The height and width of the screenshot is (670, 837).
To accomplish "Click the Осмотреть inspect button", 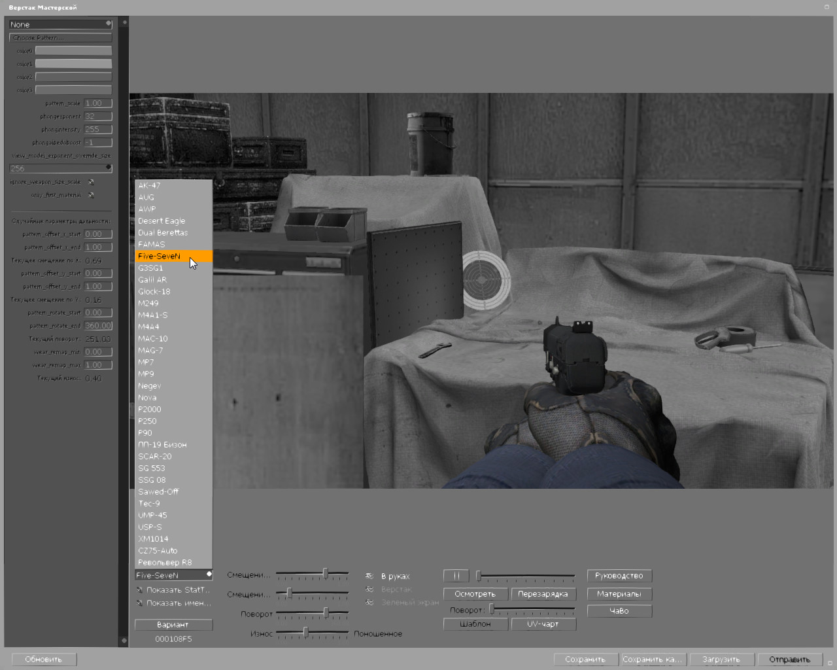I will click(x=475, y=594).
